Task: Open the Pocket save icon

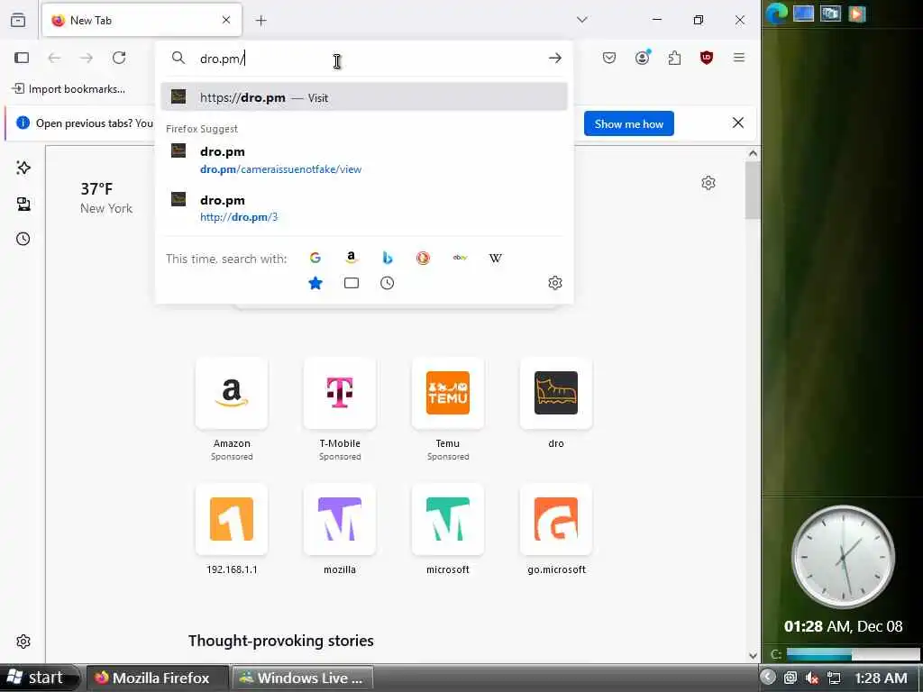Action: coord(609,58)
